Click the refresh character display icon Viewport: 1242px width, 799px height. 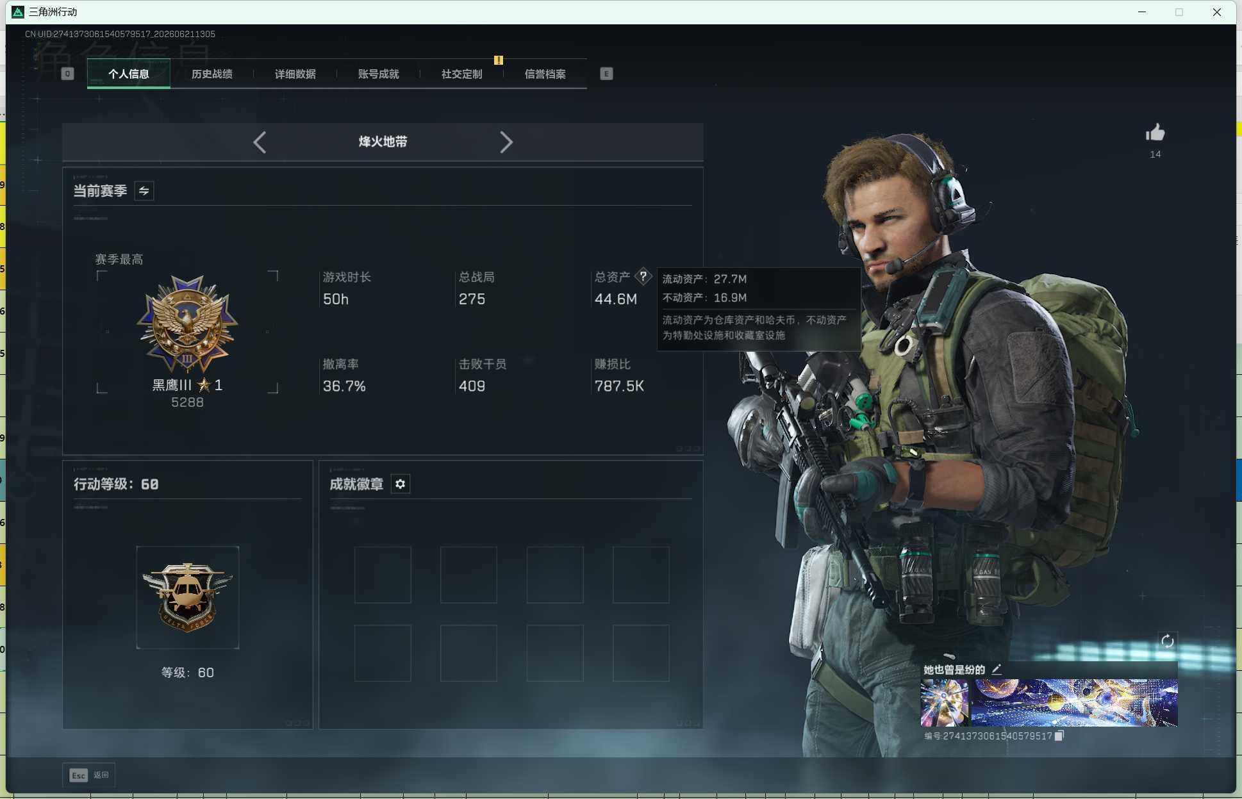click(x=1168, y=641)
